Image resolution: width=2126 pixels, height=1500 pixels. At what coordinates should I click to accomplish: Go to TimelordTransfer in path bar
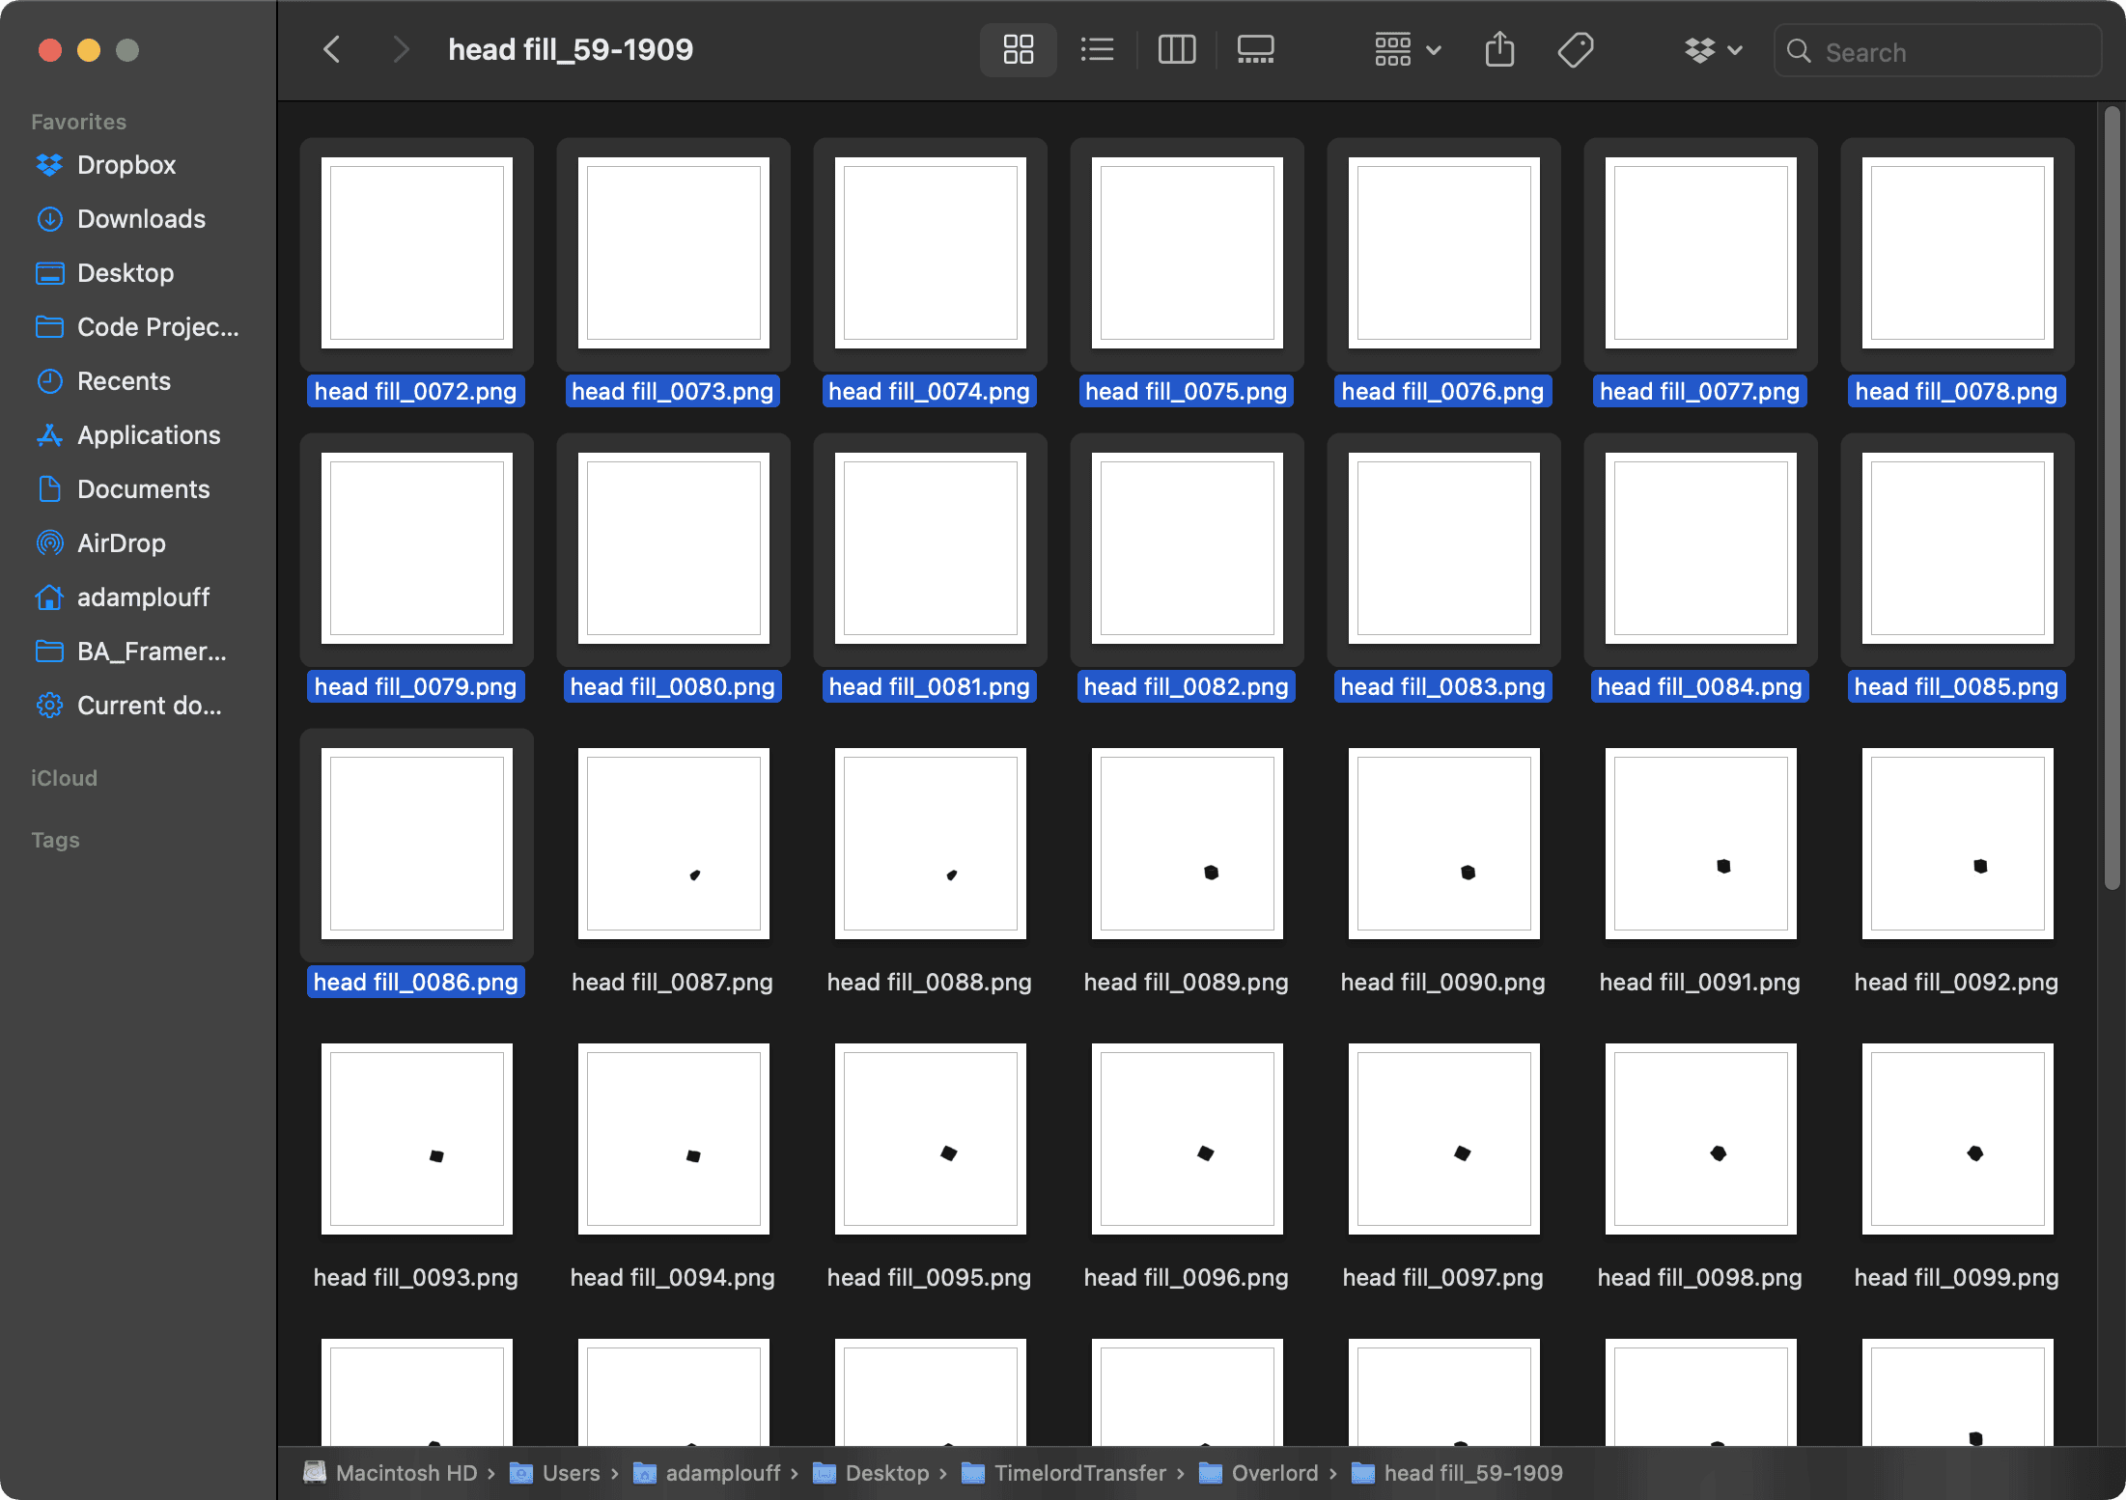(x=1079, y=1473)
